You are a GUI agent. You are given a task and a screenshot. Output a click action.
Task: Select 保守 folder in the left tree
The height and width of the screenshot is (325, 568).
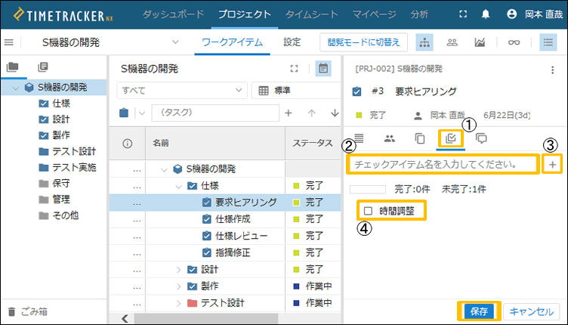click(54, 184)
